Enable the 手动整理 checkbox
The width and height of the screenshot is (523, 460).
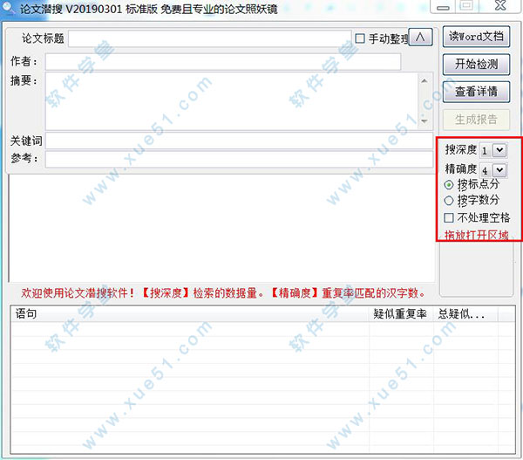tap(360, 38)
